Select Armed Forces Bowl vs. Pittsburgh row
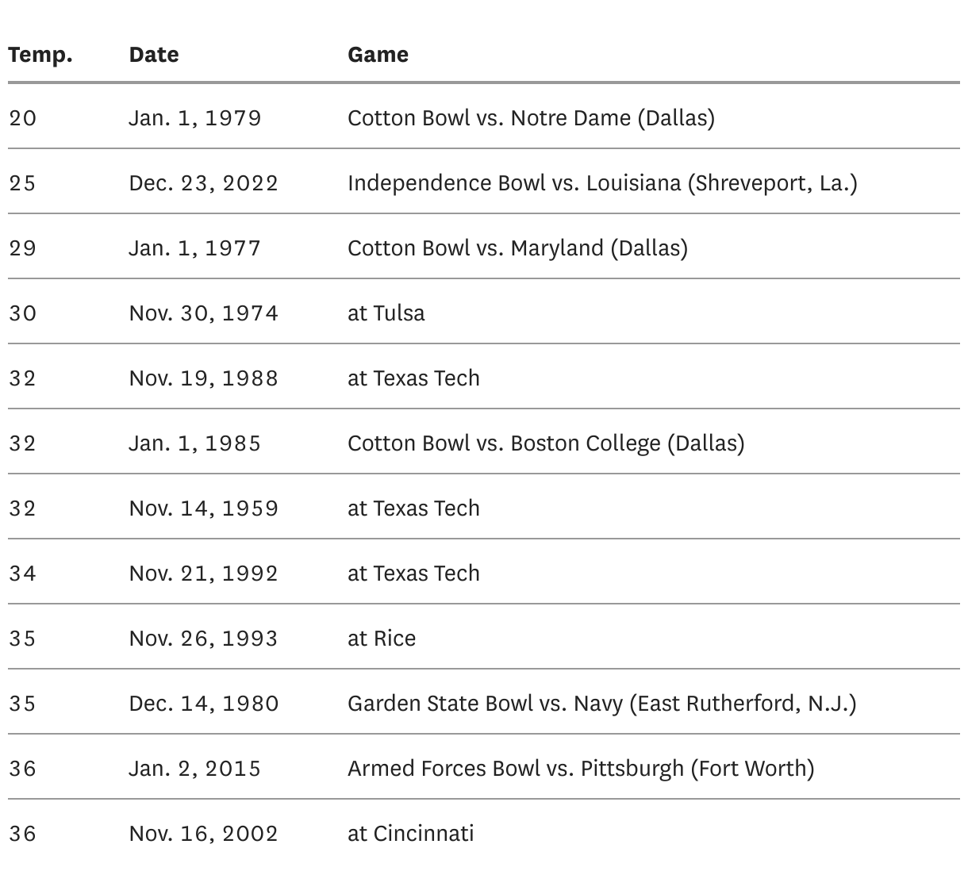 [x=581, y=769]
